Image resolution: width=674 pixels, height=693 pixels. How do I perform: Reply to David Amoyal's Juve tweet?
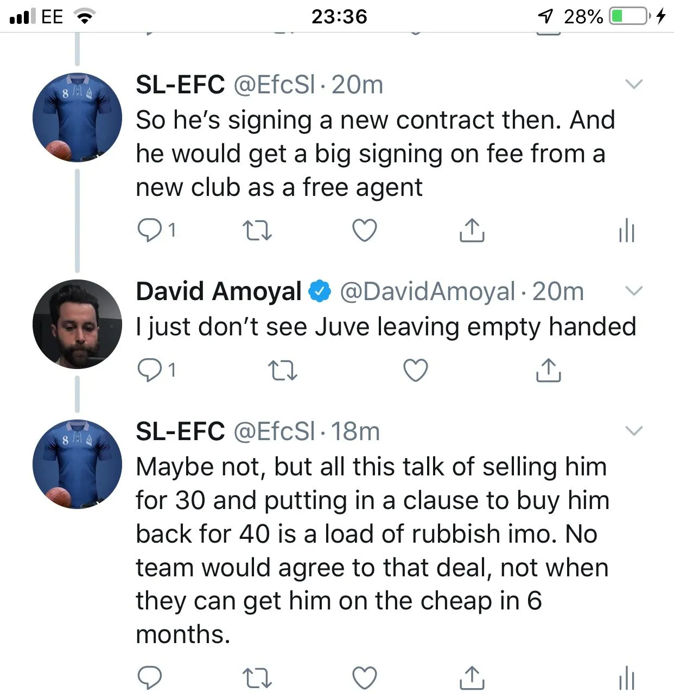[149, 370]
